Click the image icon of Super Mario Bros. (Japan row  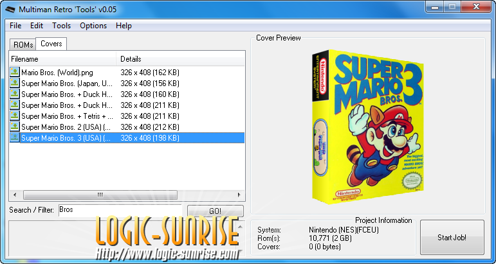[x=15, y=83]
